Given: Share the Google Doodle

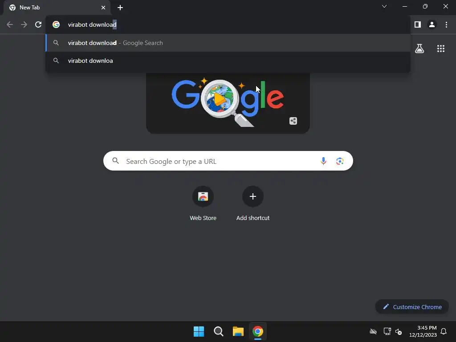Looking at the screenshot, I should click(293, 121).
